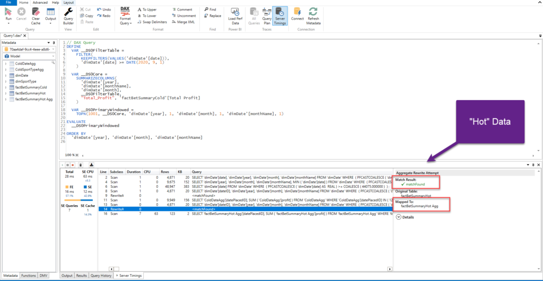Open the Output options button
Viewport: 543px width, 281px height.
tap(50, 16)
